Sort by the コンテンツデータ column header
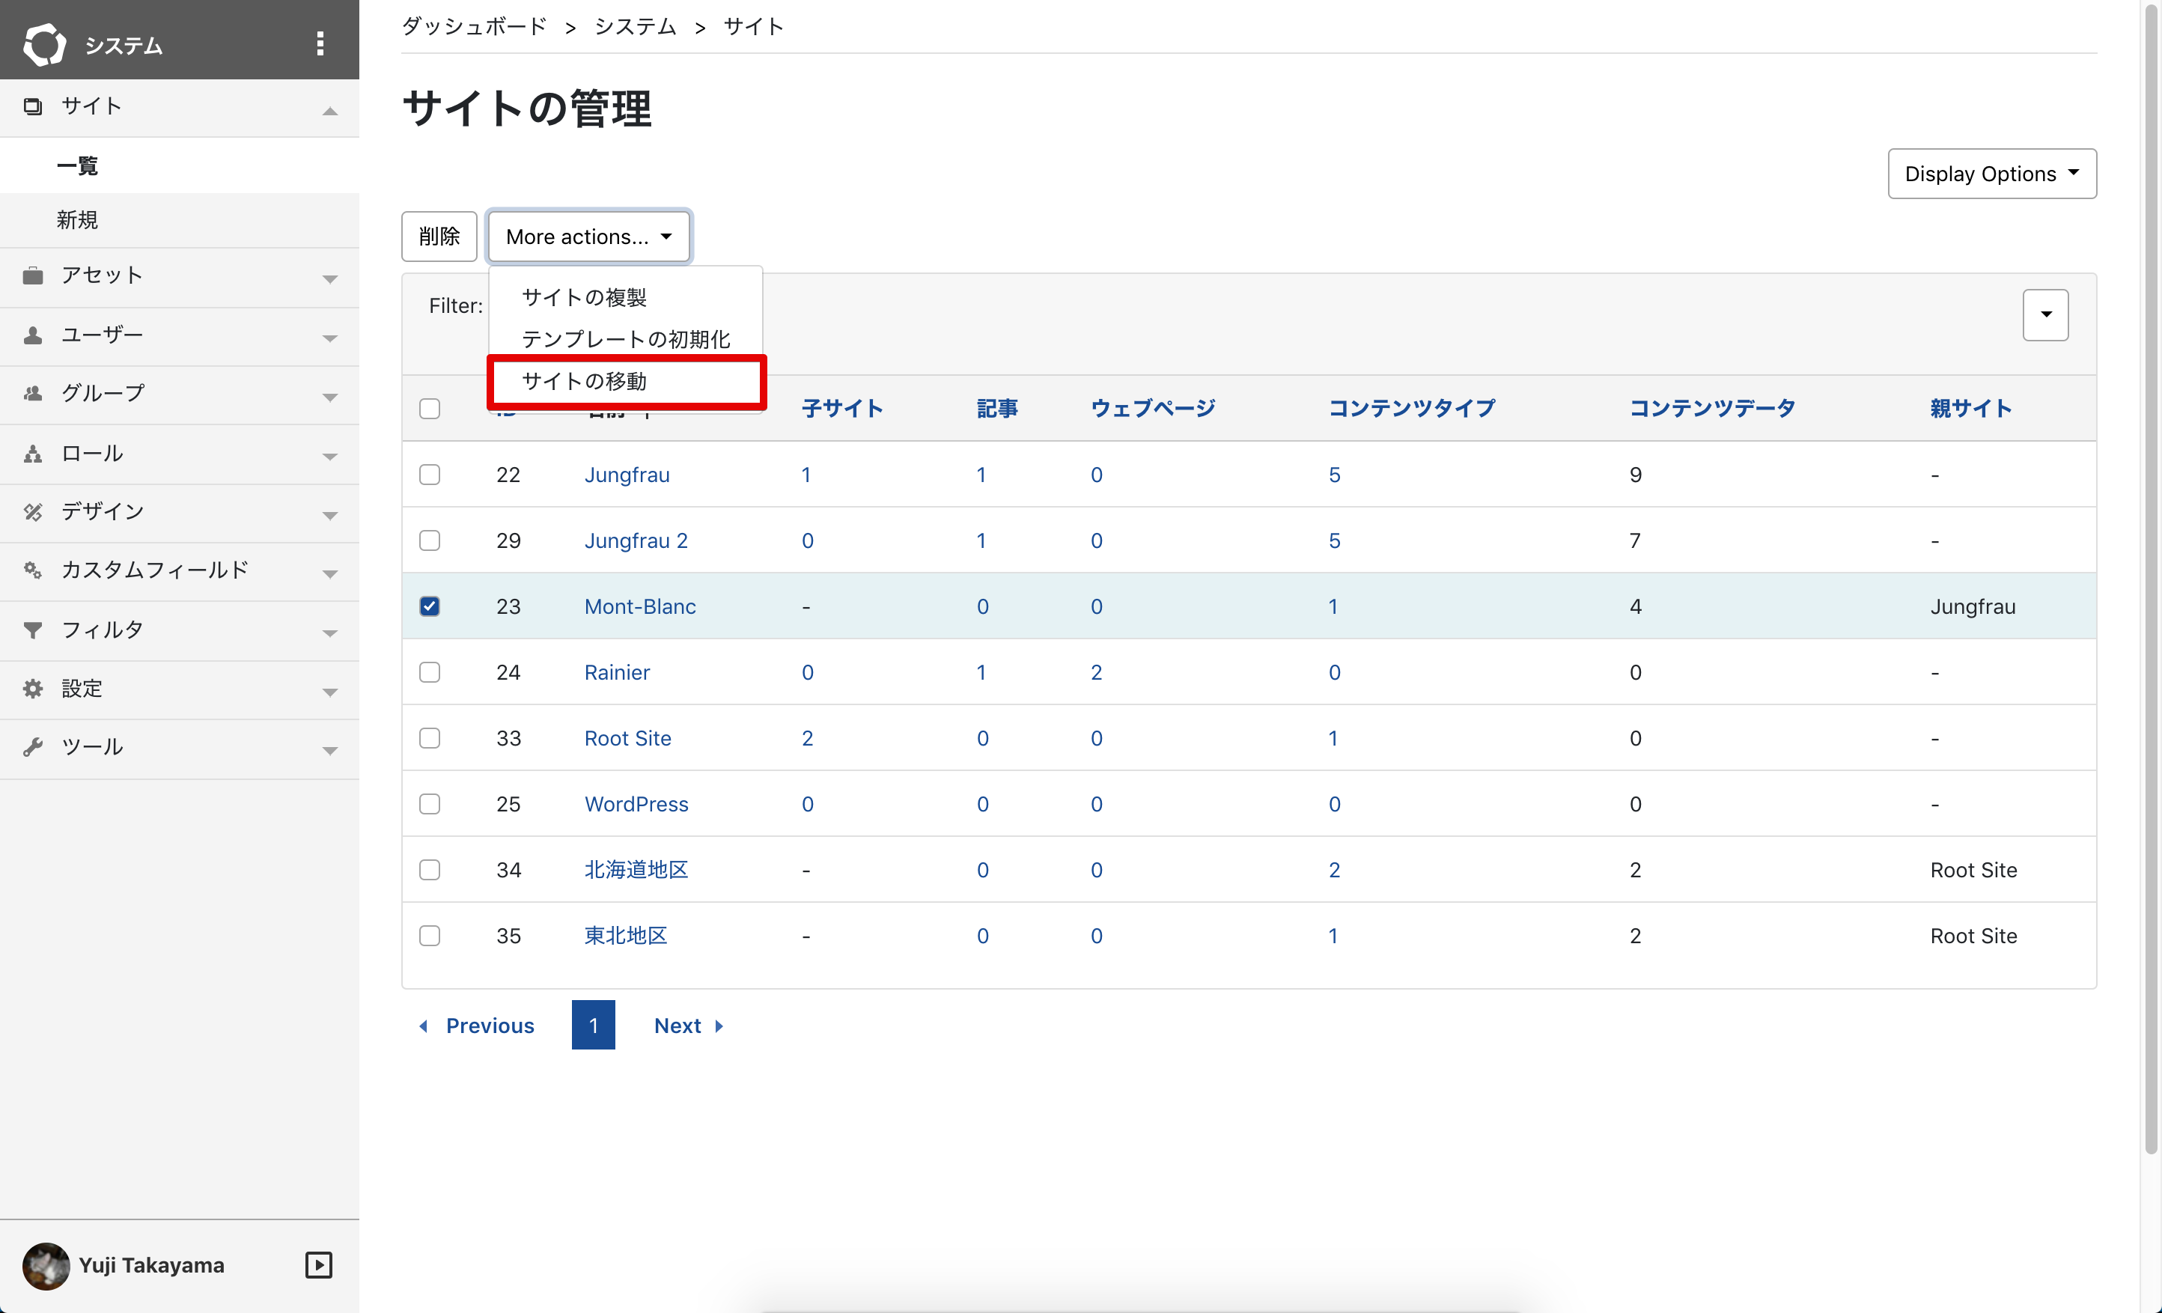The image size is (2162, 1313). click(1713, 408)
